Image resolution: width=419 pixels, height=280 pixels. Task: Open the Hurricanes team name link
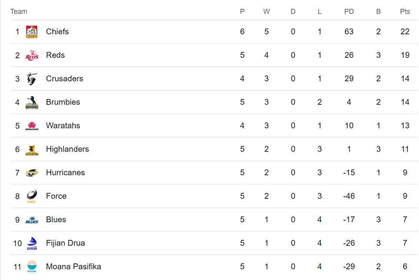(x=65, y=173)
